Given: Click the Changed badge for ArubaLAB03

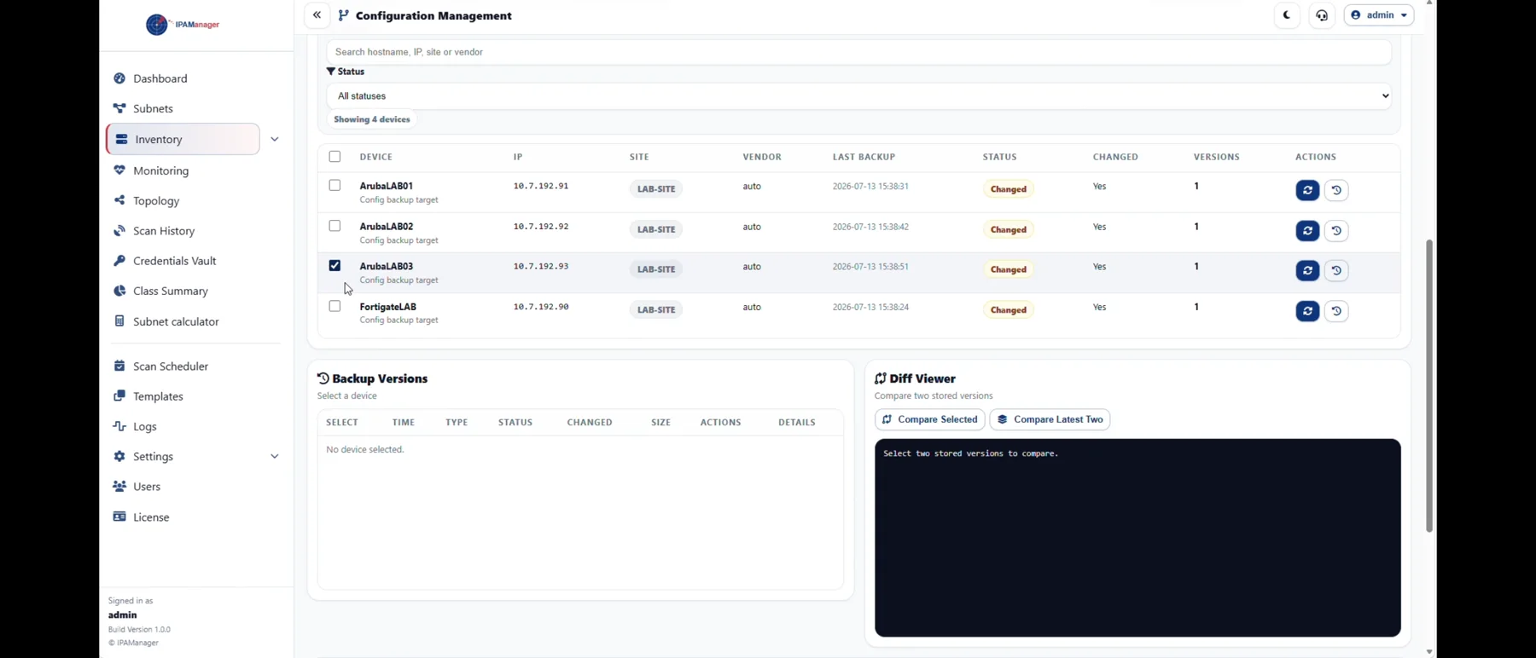Looking at the screenshot, I should (x=1009, y=269).
